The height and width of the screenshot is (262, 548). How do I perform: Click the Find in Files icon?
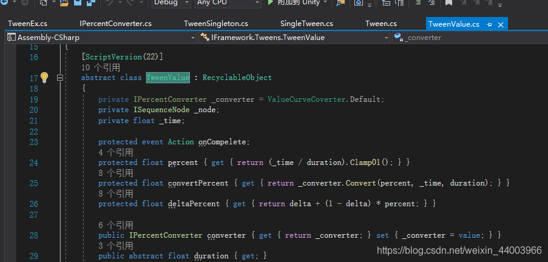tap(340, 3)
